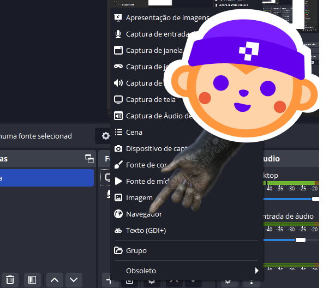Screen dimensions: 335x288
Task: Click the scenes panel dock icon
Action: pyautogui.click(x=89, y=159)
